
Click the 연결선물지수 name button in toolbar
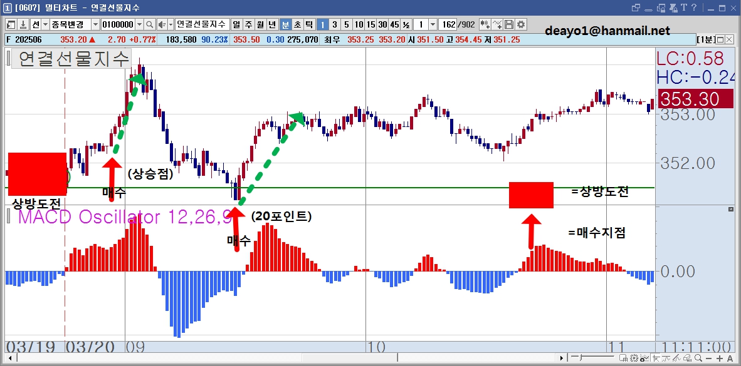coord(202,24)
